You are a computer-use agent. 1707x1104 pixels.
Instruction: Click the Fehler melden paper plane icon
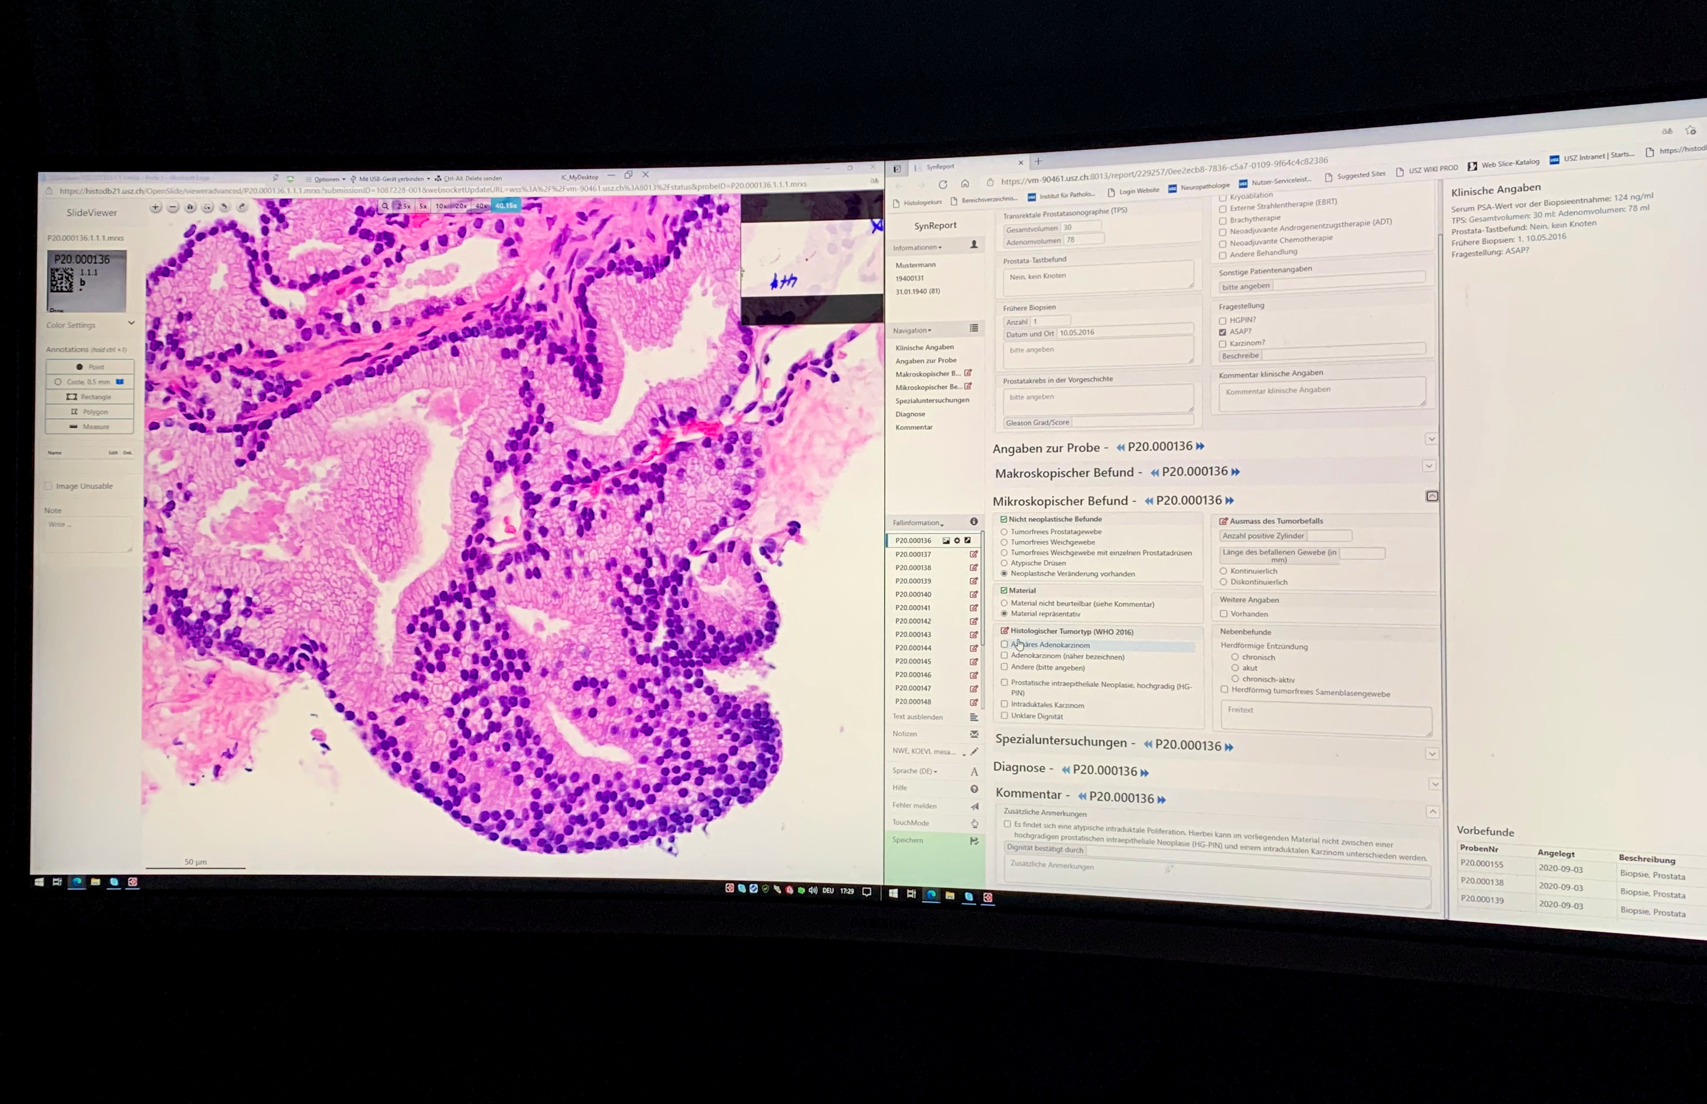point(974,806)
